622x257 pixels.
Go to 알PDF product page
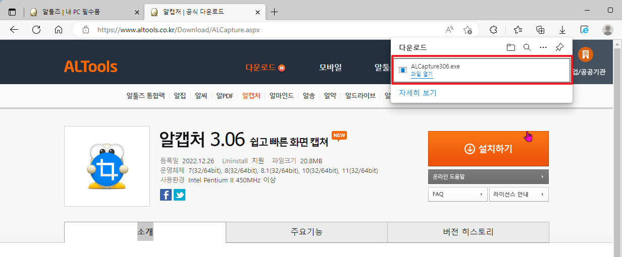point(225,95)
